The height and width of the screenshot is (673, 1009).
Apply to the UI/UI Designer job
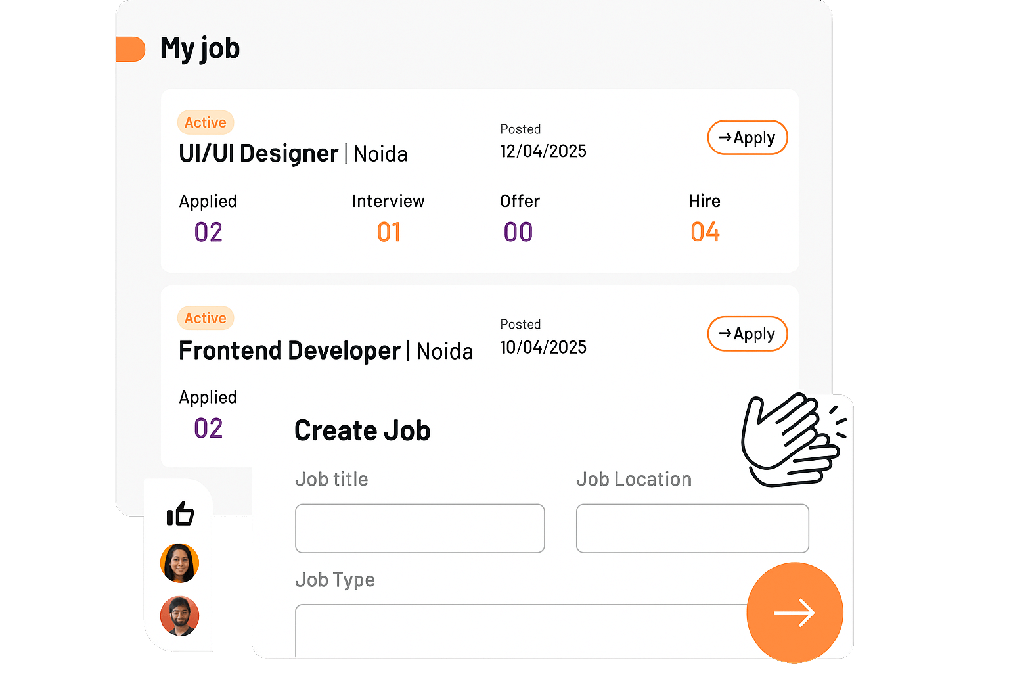coord(748,137)
